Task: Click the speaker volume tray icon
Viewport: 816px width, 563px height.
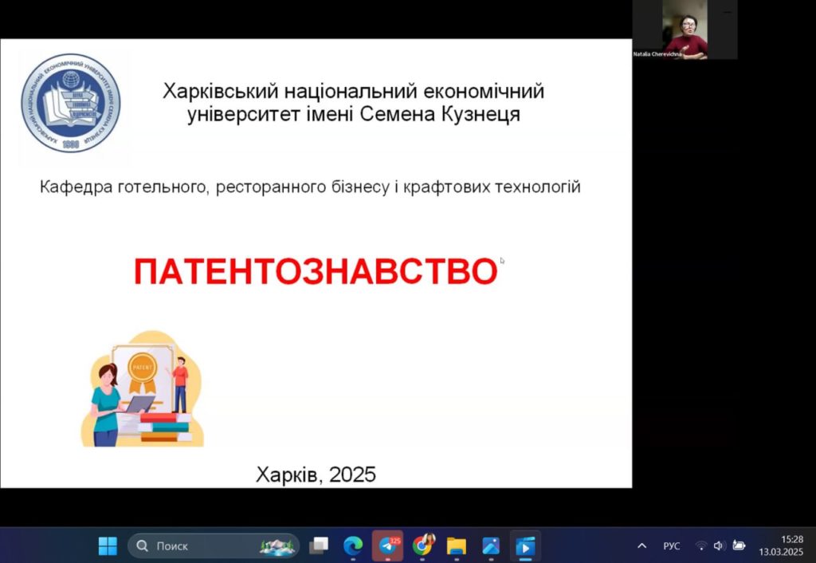Action: click(x=719, y=545)
